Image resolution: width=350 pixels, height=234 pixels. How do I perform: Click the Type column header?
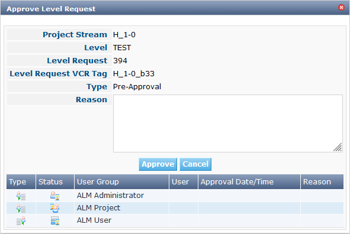tap(21, 181)
